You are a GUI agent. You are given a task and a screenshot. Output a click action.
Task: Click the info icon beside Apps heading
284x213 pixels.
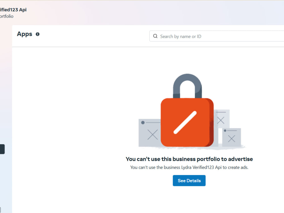coord(37,34)
